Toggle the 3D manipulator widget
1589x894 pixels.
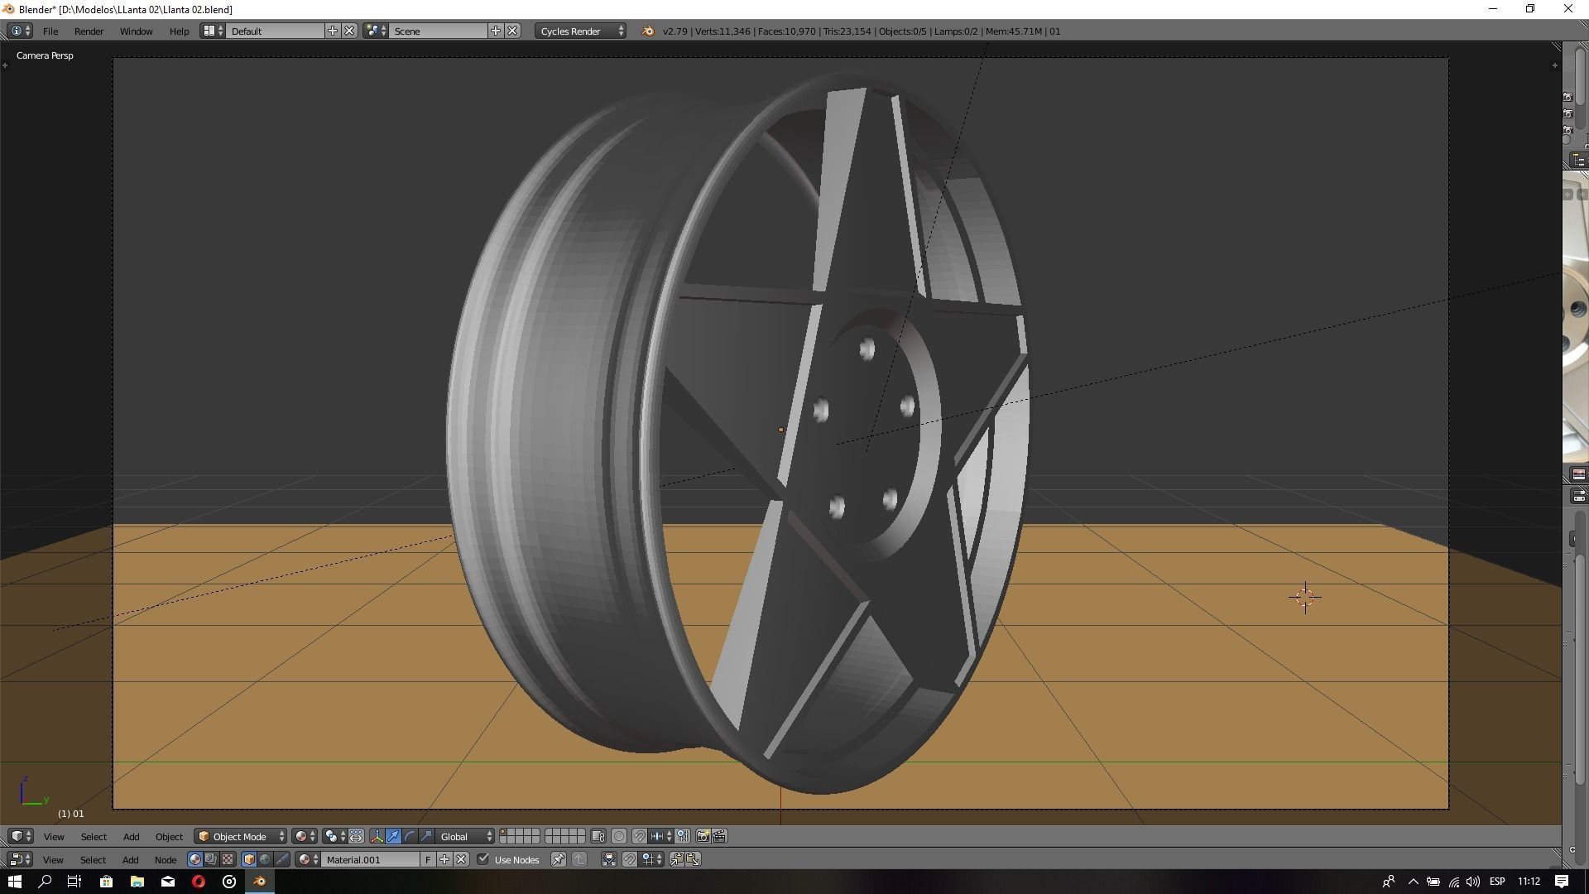click(377, 836)
